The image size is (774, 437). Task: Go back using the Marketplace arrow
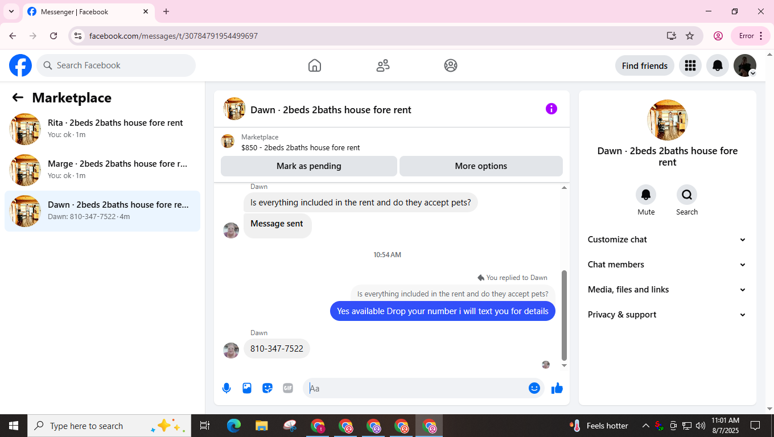pyautogui.click(x=18, y=97)
